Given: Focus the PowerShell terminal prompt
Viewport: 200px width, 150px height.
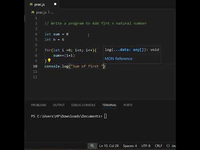Looking at the screenshot, I should tap(69, 116).
